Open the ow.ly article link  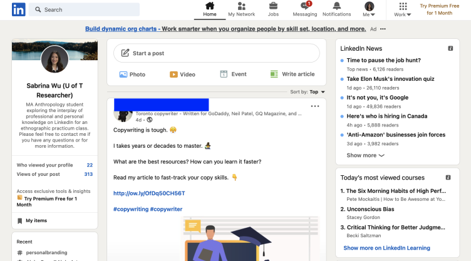tap(149, 193)
